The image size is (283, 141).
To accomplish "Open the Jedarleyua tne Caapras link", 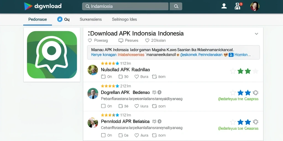I will coord(238,99).
